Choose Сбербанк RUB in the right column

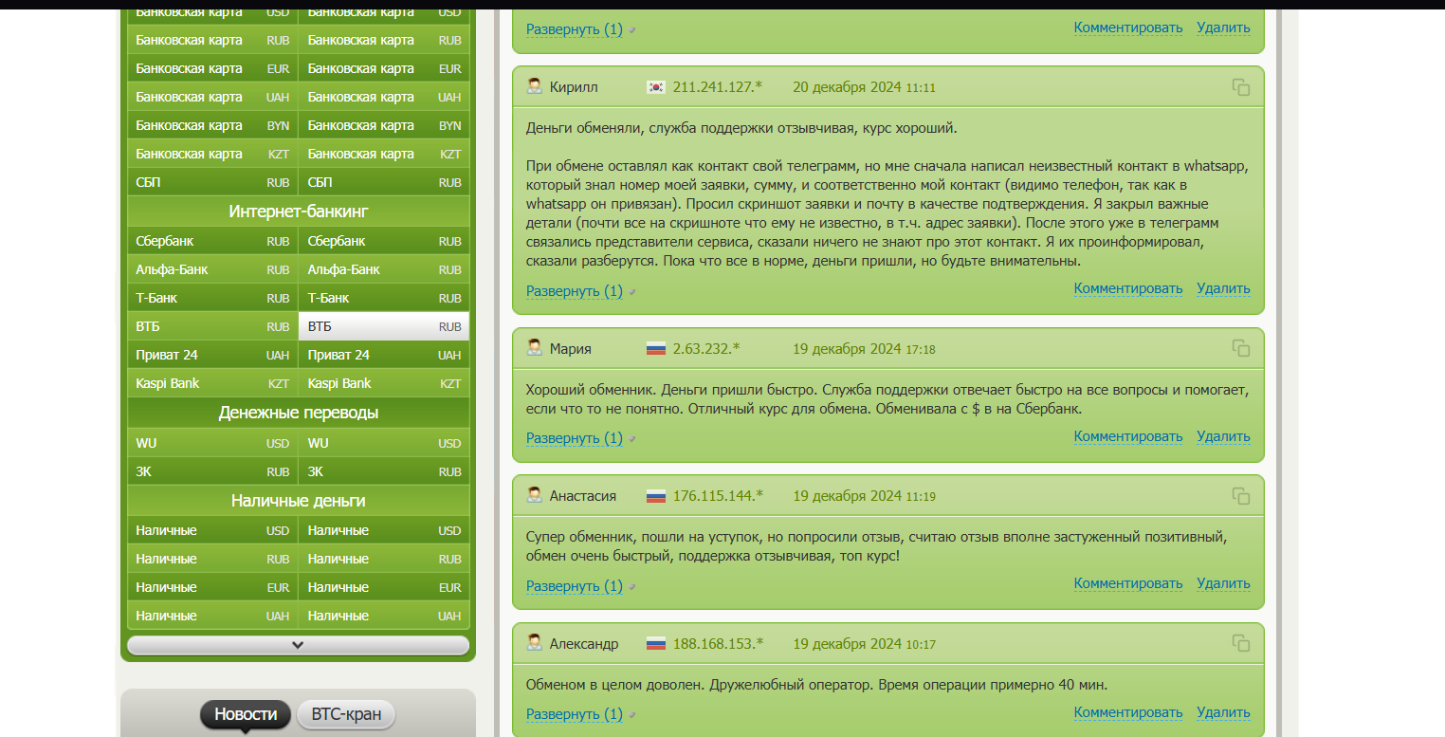tap(384, 241)
